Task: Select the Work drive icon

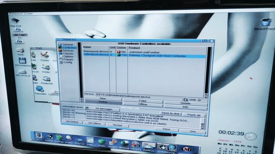Action: (20, 51)
